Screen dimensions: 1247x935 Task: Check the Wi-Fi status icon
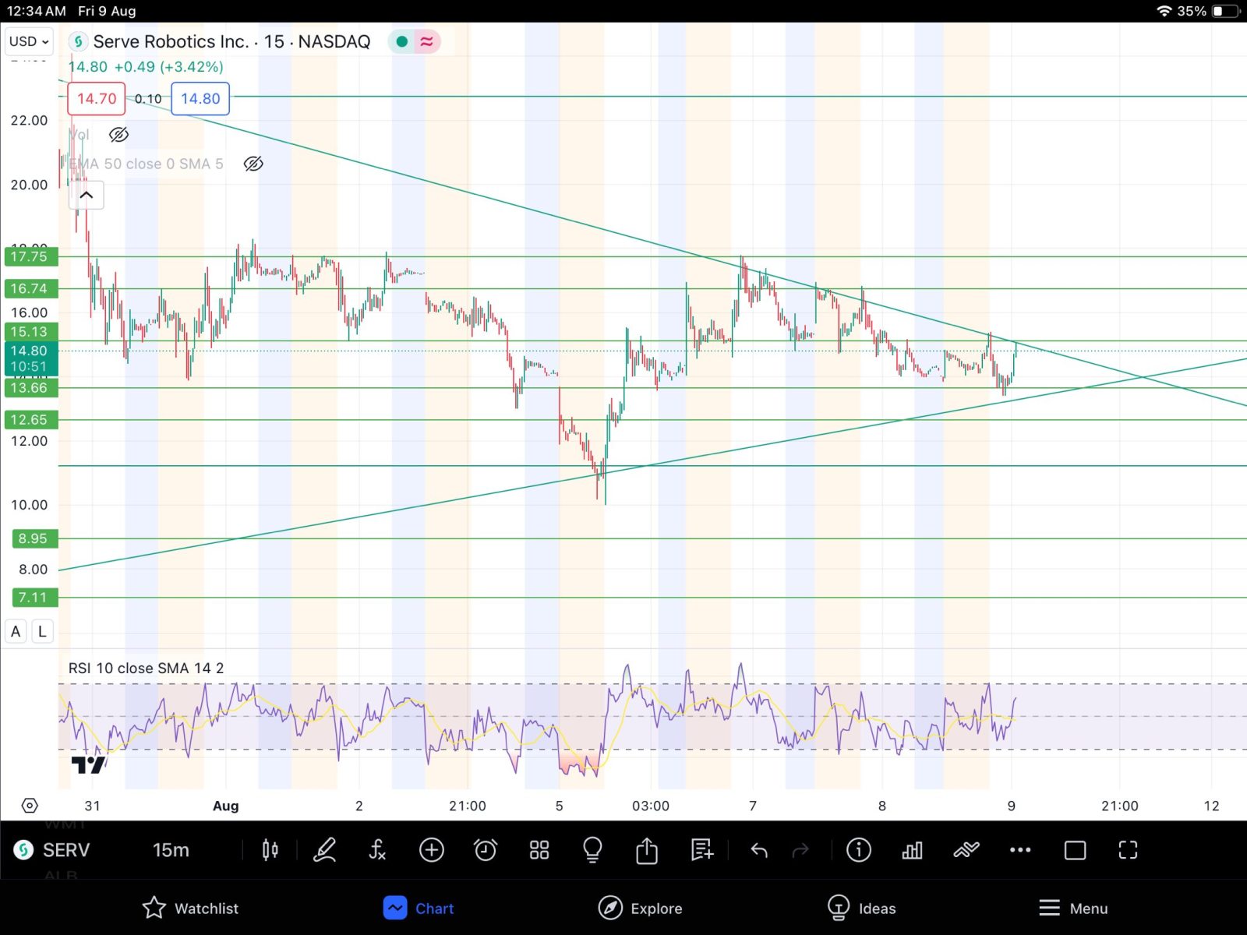point(1164,11)
